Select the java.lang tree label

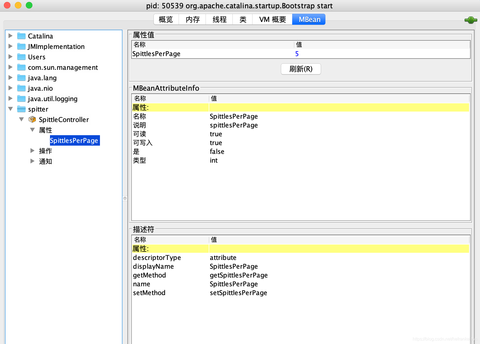(42, 78)
